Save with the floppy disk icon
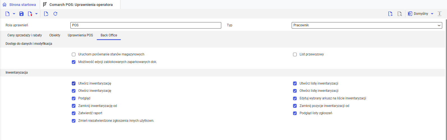Viewport: 447px width, 140px height. click(x=21, y=14)
